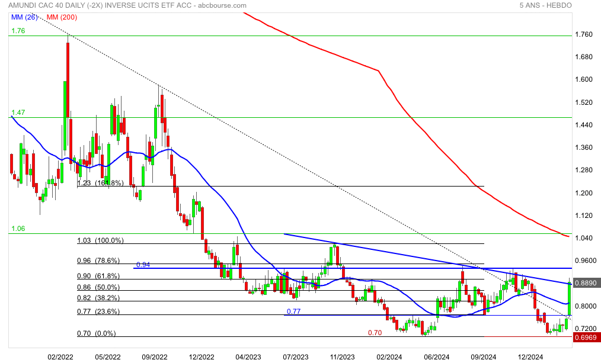Screen dimensions: 601x363
Task: Click the red '0.70' support level label
Action: (375, 333)
